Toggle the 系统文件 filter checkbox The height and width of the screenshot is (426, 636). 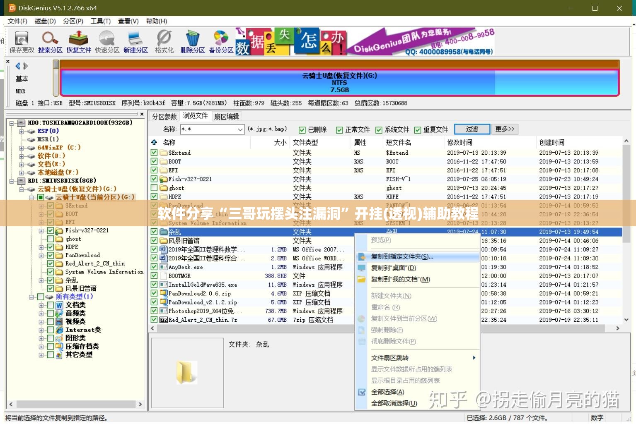379,130
